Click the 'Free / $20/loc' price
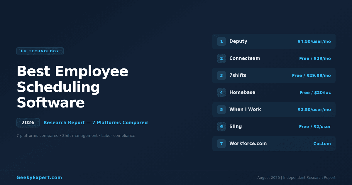 click(315, 92)
